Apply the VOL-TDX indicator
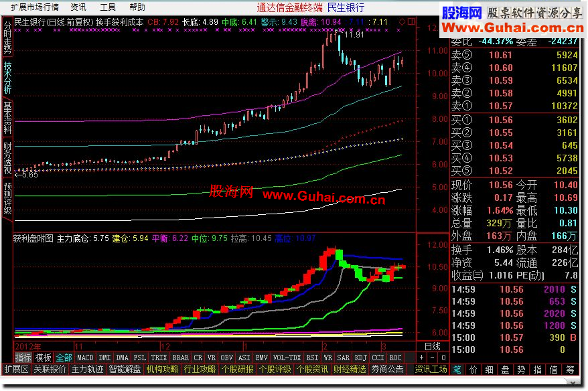Screen dimensions: 588x391 (287, 358)
